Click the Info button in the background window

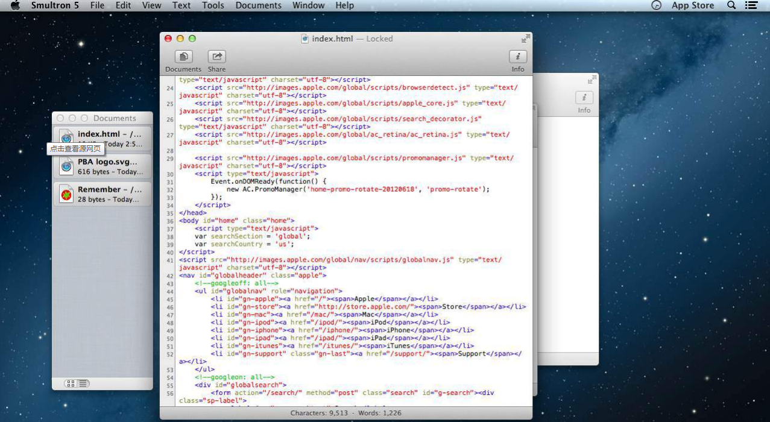click(x=584, y=98)
